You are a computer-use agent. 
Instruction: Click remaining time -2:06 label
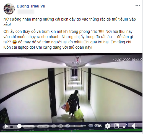point(98,126)
